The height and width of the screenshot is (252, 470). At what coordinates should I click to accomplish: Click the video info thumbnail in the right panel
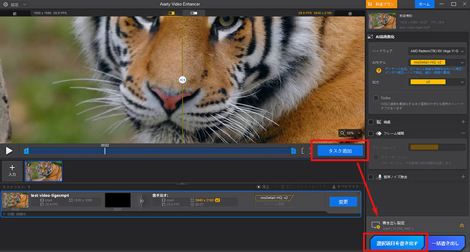[382, 21]
